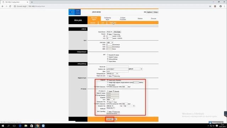Choose PPPoA/PPPoE as ISP type
227x128 pixels.
coord(108,59)
